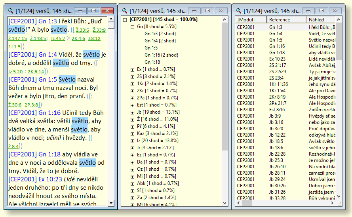Viewport: 352px width, 217px height.
Task: Click the magnifier icon of the reference table window
Action: [x=238, y=10]
